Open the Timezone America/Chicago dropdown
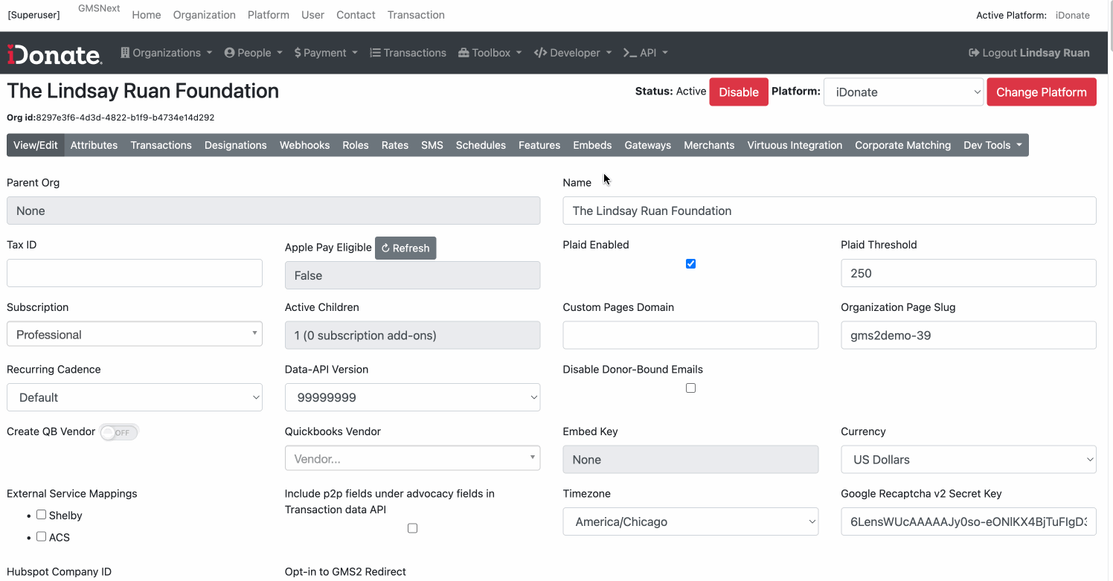The height and width of the screenshot is (581, 1113). click(690, 521)
